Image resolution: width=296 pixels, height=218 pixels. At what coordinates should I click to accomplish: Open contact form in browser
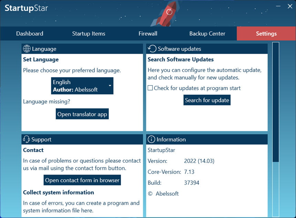[82, 180]
